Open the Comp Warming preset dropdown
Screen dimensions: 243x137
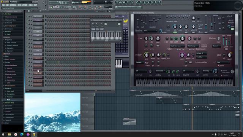[207, 71]
